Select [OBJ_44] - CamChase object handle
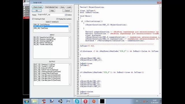This screenshot has width=185, height=104. coord(51,28)
